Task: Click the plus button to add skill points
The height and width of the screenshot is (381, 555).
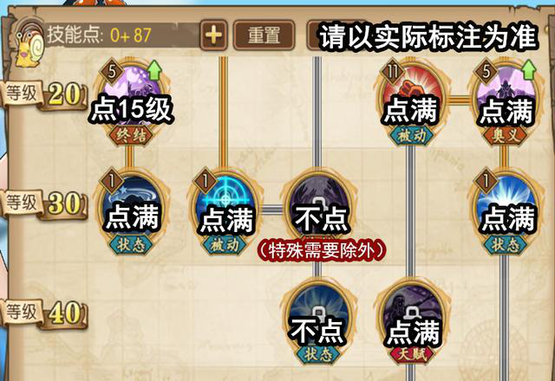Action: click(x=213, y=35)
